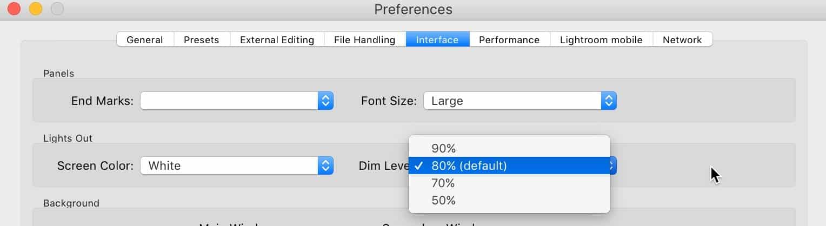Open the Performance tab
The width and height of the screenshot is (826, 226).
click(x=509, y=39)
